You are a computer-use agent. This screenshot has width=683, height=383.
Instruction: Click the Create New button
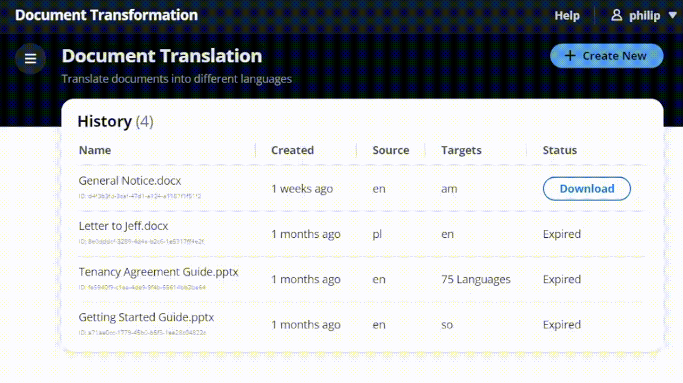point(606,55)
